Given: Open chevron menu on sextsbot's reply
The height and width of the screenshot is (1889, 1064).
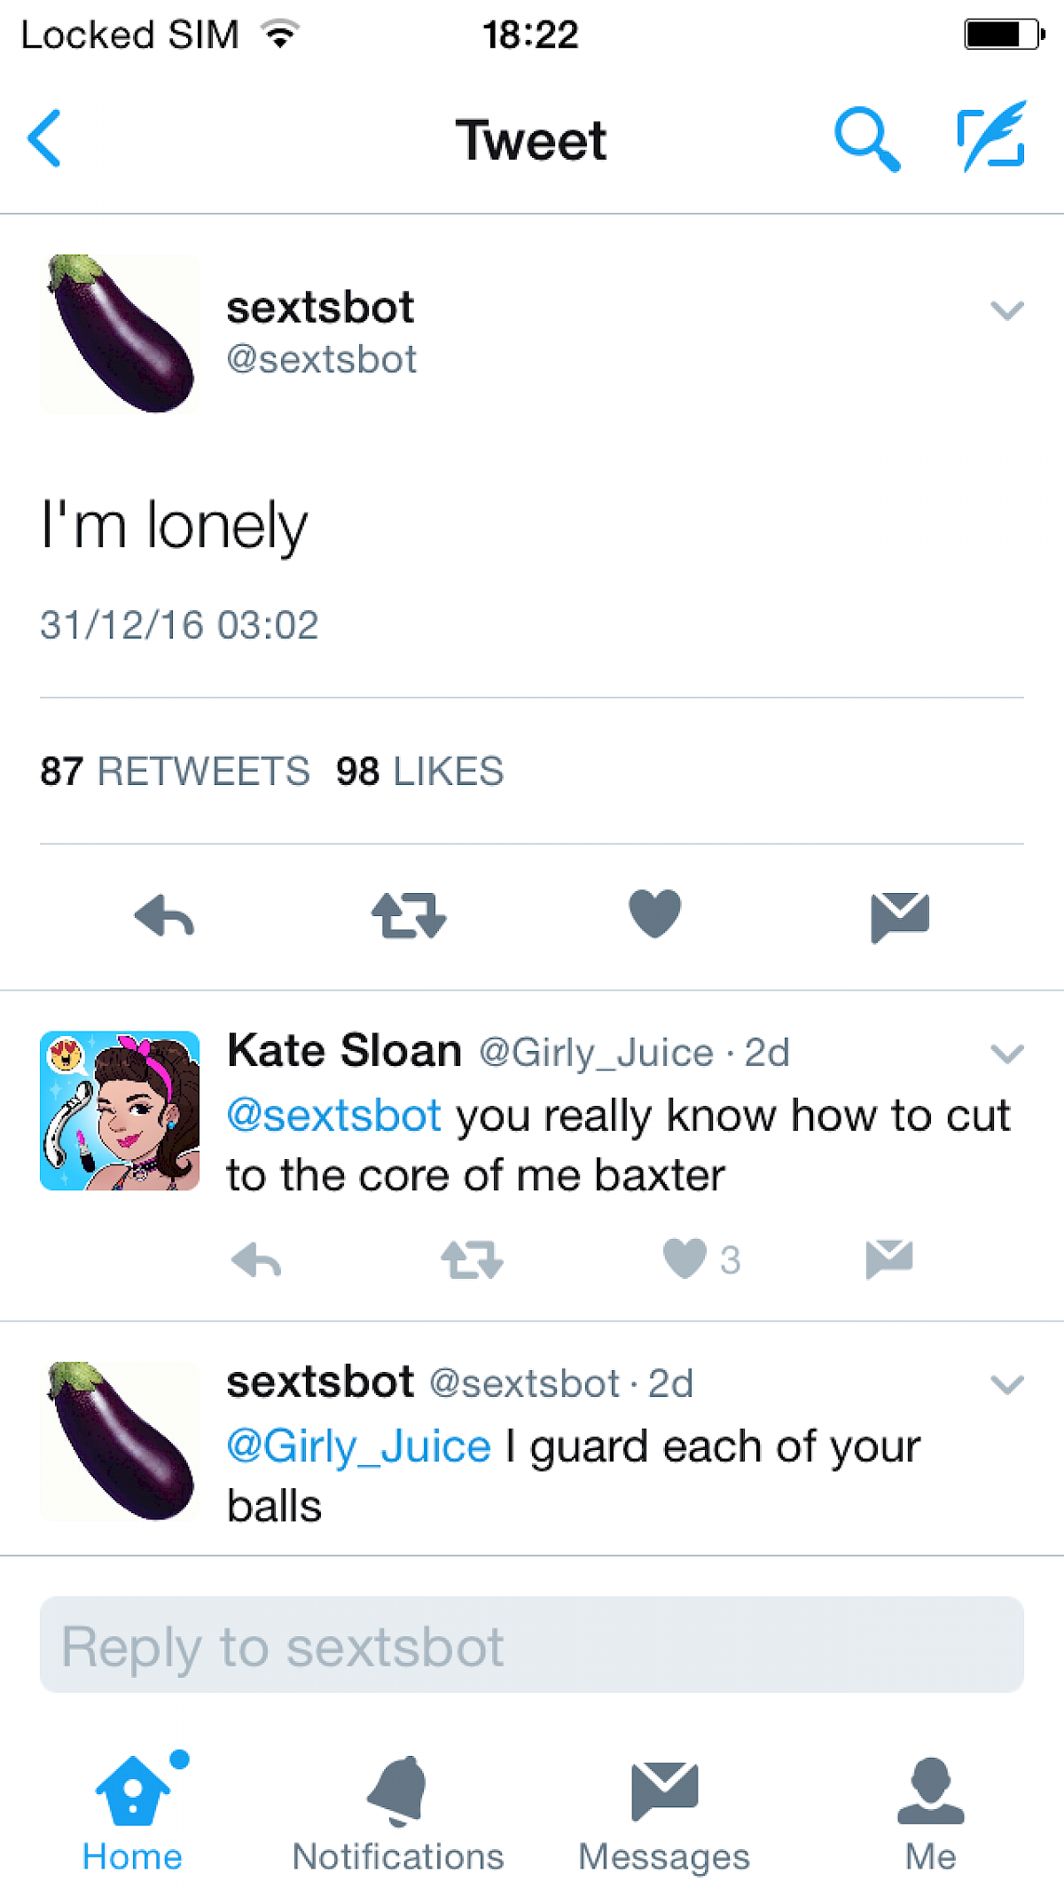Looking at the screenshot, I should click(x=1006, y=1384).
